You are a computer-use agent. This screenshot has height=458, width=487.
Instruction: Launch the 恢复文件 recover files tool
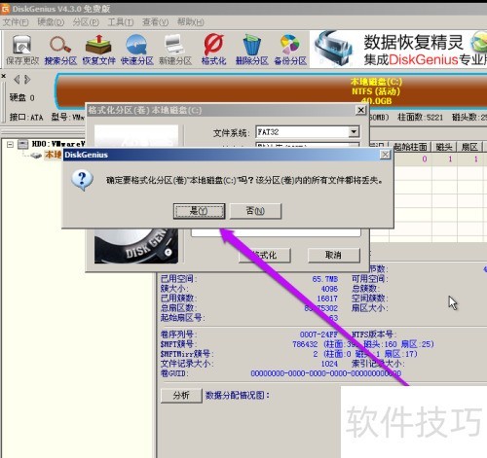pyautogui.click(x=98, y=50)
